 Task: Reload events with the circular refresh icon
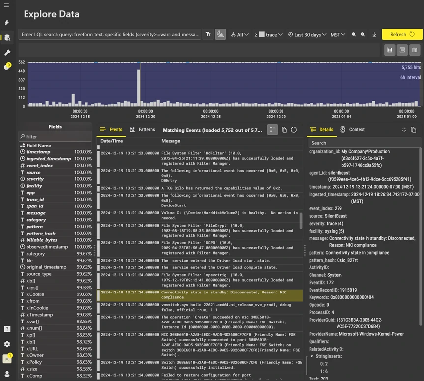pos(294,129)
